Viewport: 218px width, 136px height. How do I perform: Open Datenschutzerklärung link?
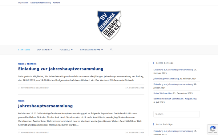click(x=40, y=3)
